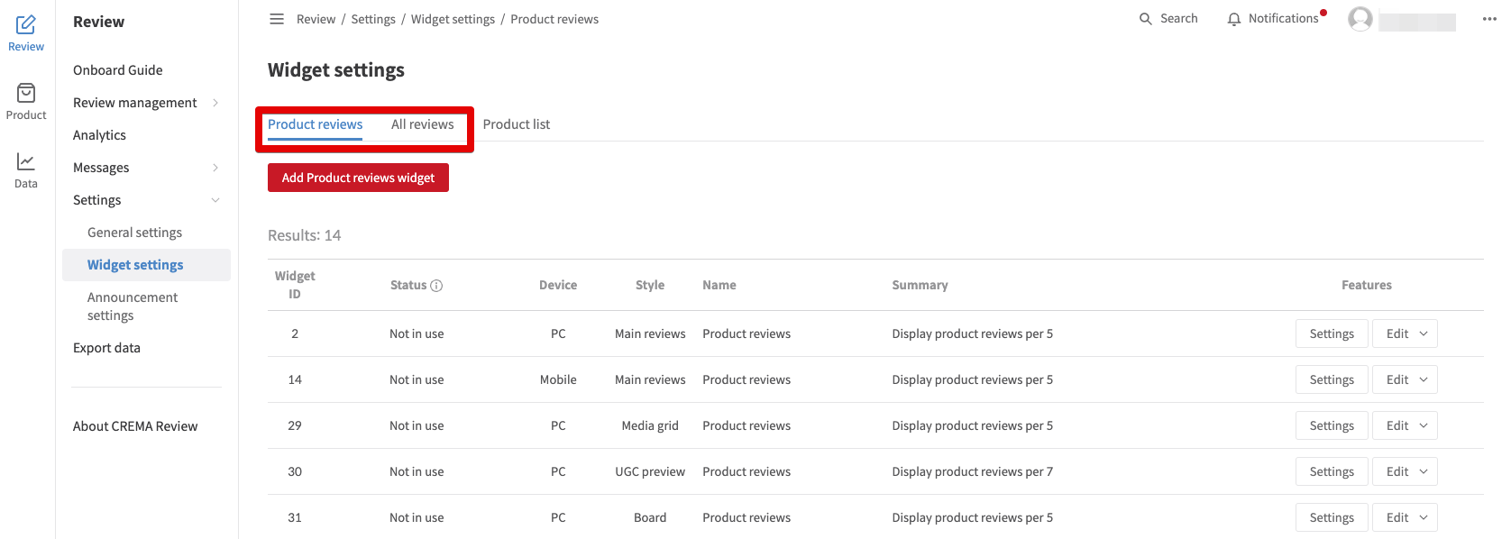Toggle the hamburger menu icon
This screenshot has width=1511, height=539.
pos(277,19)
